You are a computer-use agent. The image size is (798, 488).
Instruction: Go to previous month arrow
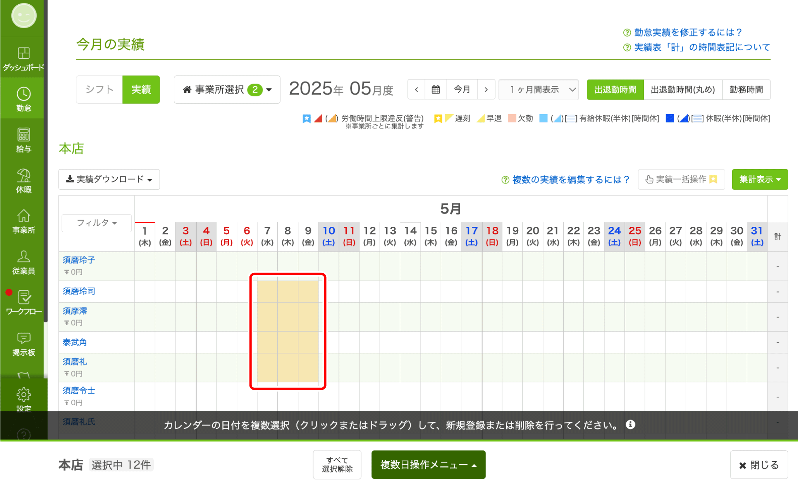point(416,90)
